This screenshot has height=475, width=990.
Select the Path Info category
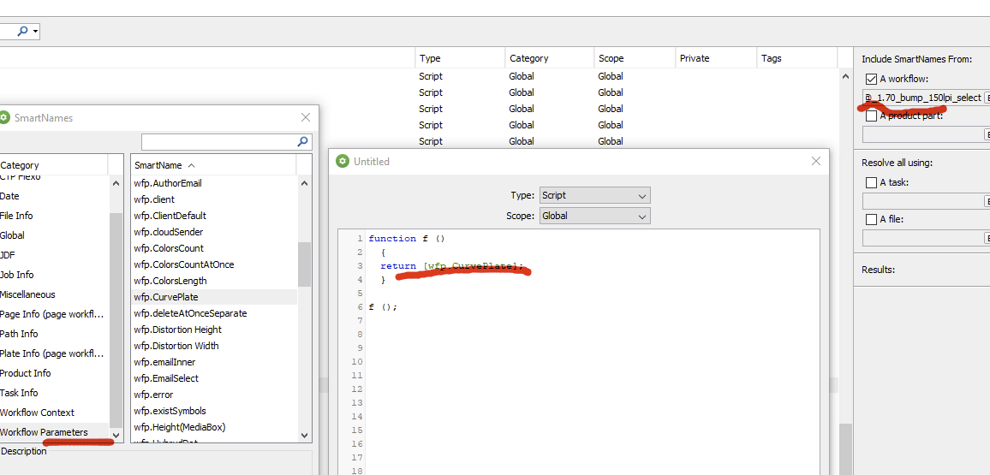[54, 334]
